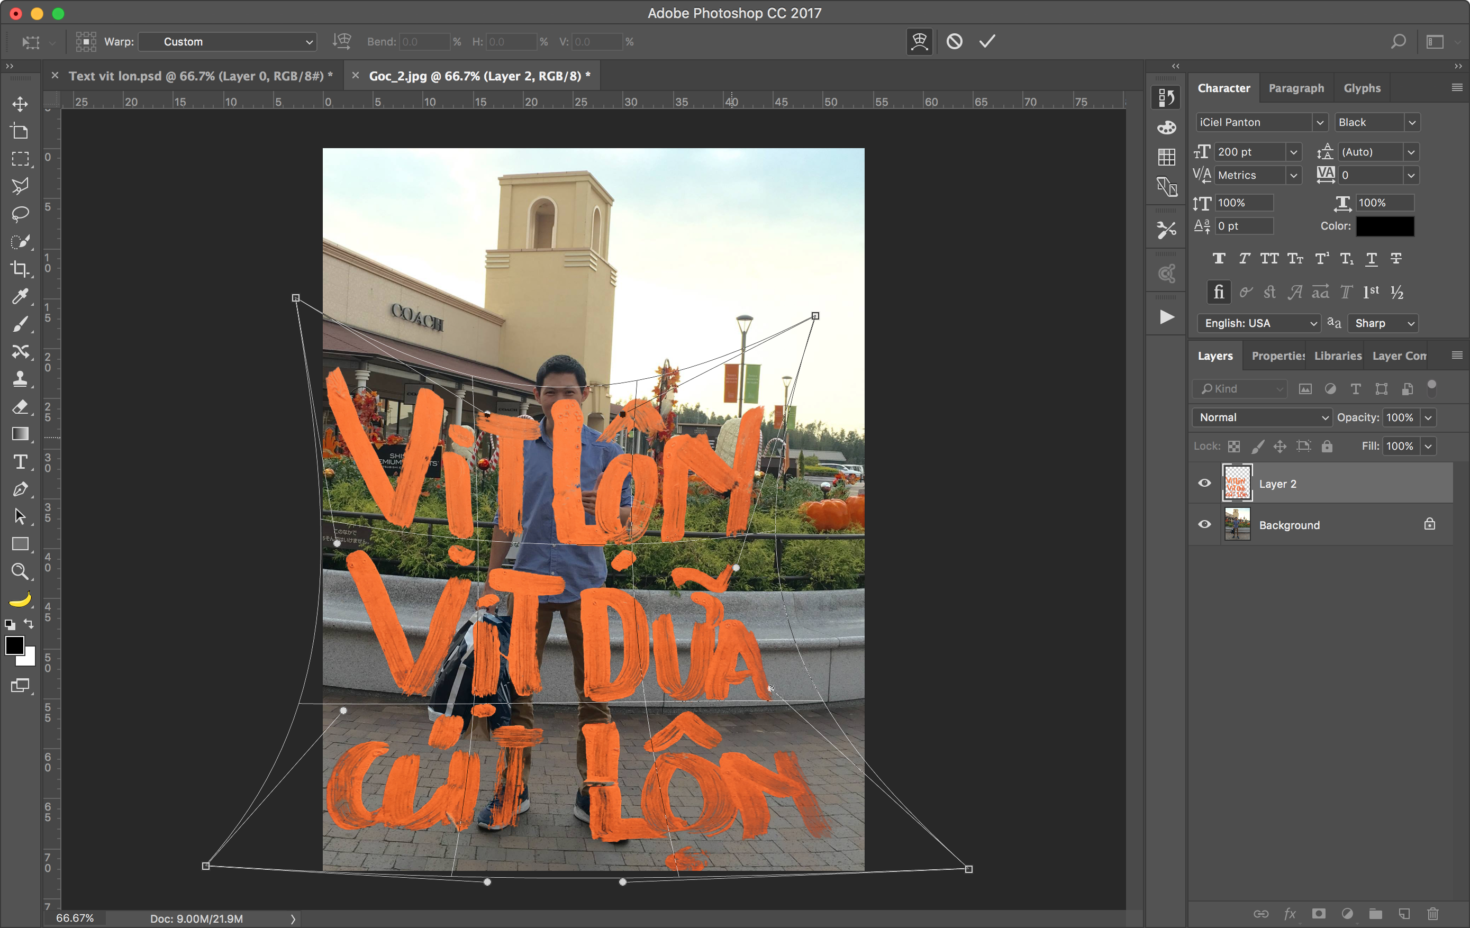Open the search magnifier icon
This screenshot has width=1470, height=928.
point(1398,41)
